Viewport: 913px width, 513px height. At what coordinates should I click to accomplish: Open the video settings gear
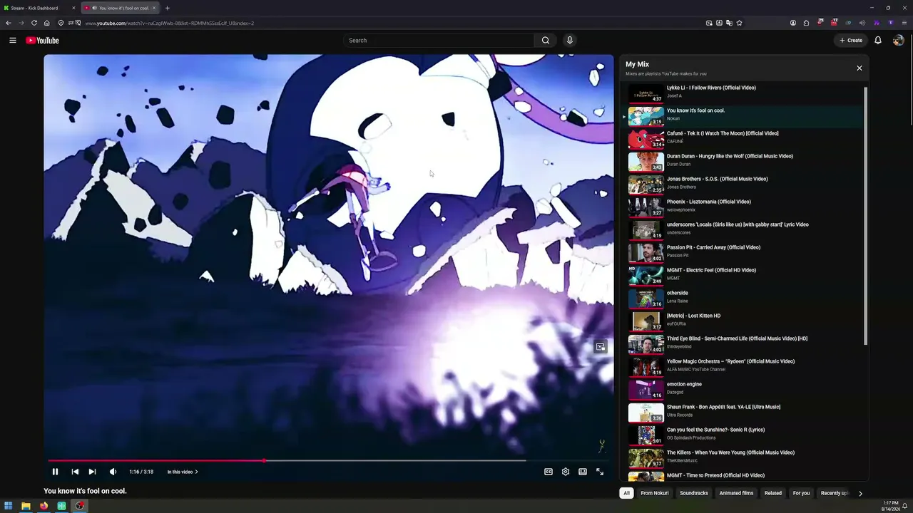566,472
